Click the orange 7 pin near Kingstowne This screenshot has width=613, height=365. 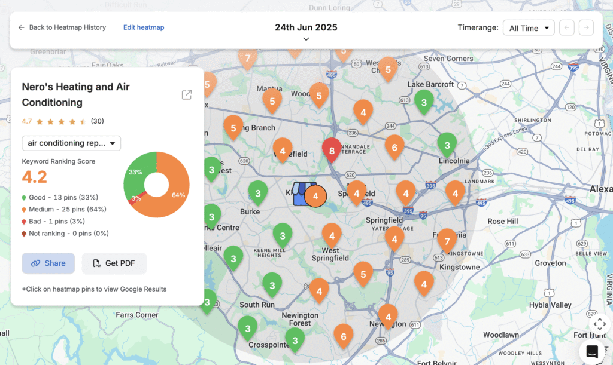447,241
